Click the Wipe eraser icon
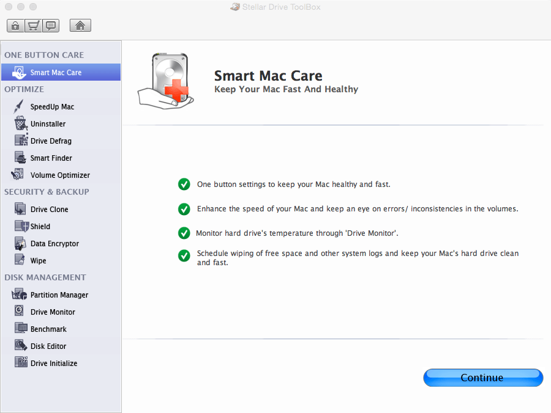This screenshot has height=413, width=551. [20, 260]
